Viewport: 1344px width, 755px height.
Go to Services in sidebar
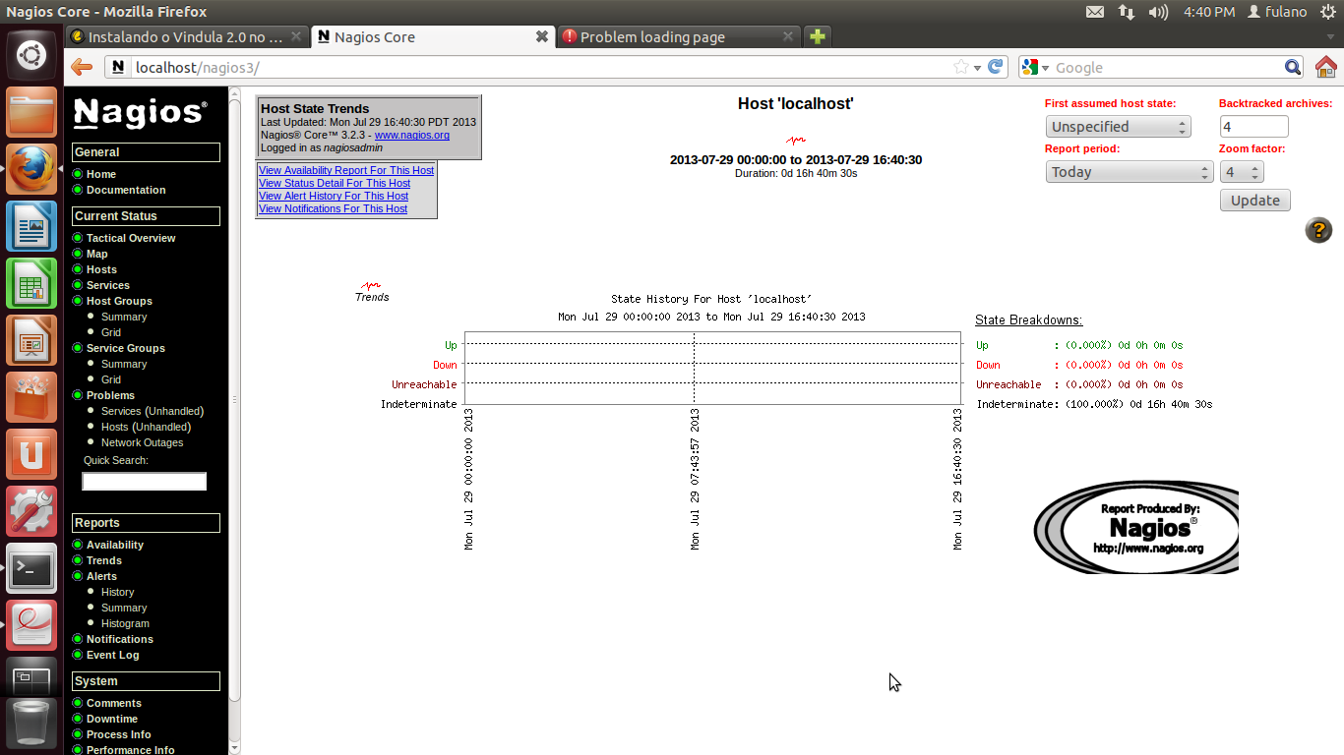(108, 285)
